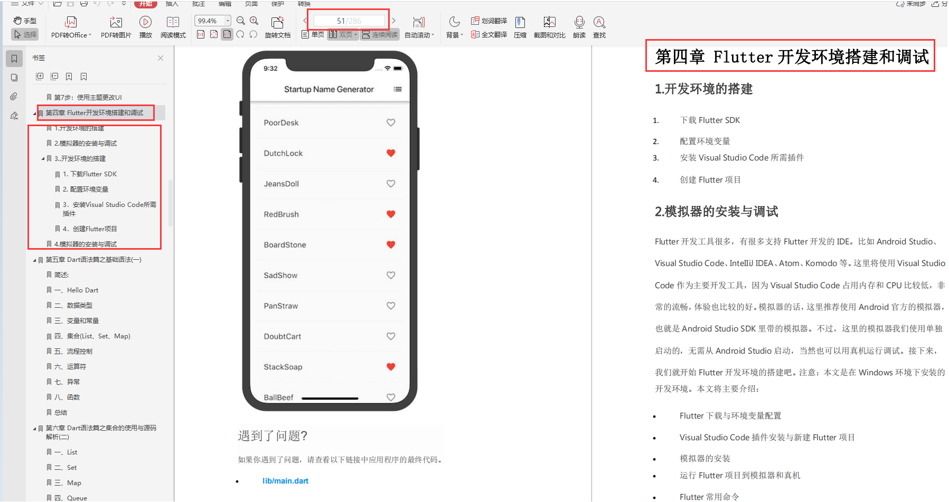Open full-text translation (全文翻译)
The height and width of the screenshot is (502, 949).
(488, 34)
